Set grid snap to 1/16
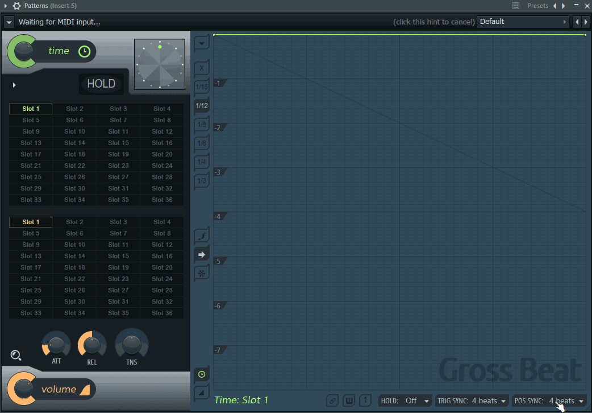Screen dimensions: 592x413 202,87
